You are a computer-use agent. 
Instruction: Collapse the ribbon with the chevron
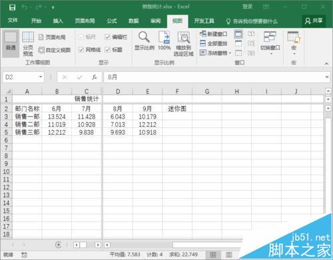coord(326,63)
